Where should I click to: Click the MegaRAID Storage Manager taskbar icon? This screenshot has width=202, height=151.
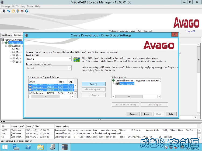[x=65, y=147]
